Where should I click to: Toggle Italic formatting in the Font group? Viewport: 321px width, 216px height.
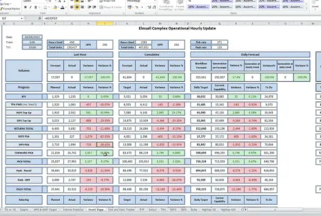pyautogui.click(x=30, y=7)
